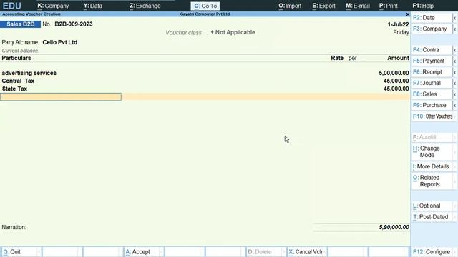Screen dimensions: 458x257
Task: Click the total 5,90,000.00
Action: [x=394, y=227]
